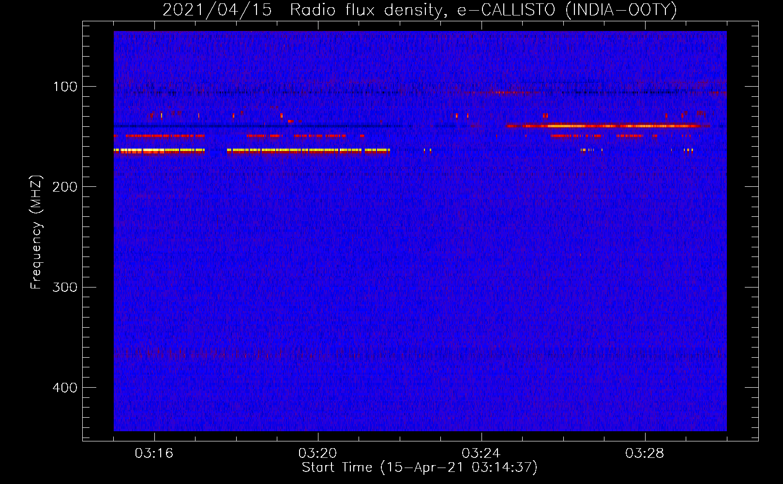
Task: Click the 400 frequency tick label
Action: [65, 388]
